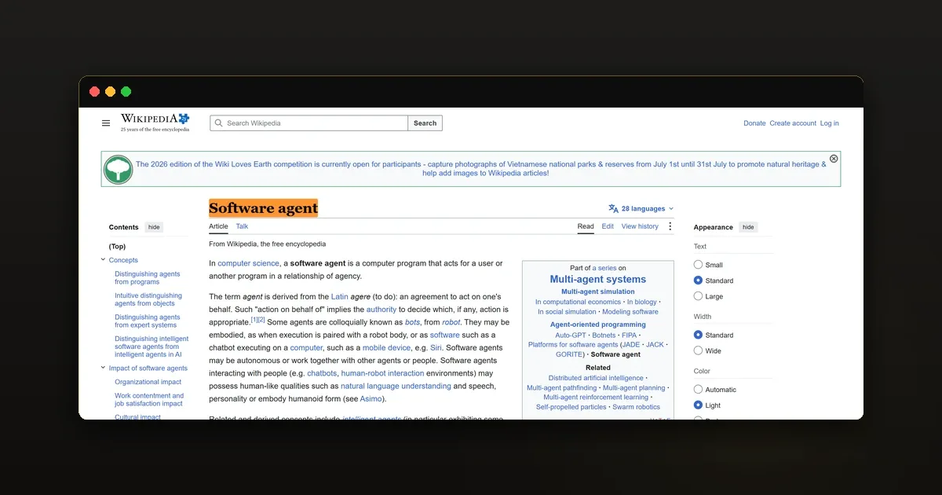Open the article more-options kebab menu

tap(670, 226)
